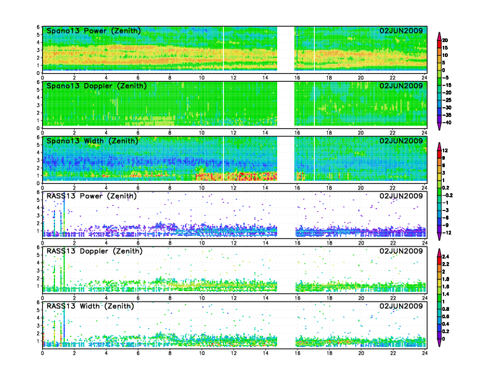
Task: Click the purple bottom arrow of the middle color scale
Action: click(439, 237)
